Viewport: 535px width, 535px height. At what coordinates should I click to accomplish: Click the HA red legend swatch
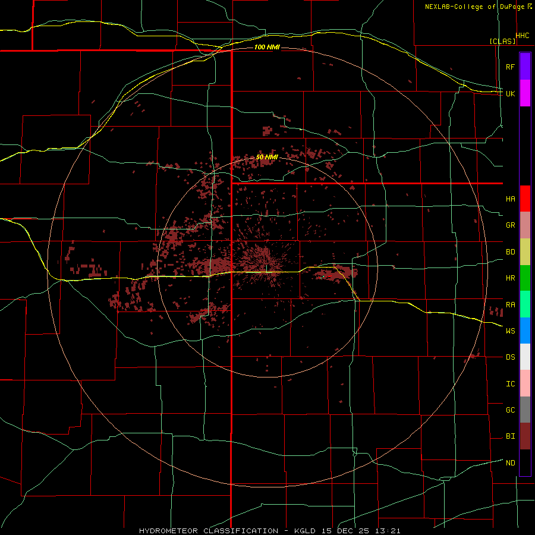click(x=525, y=199)
